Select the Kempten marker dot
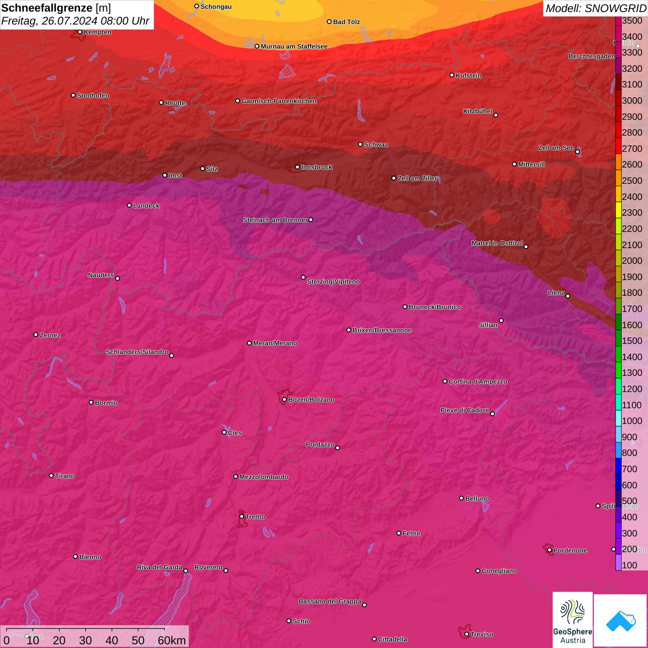This screenshot has width=648, height=648. [x=80, y=32]
